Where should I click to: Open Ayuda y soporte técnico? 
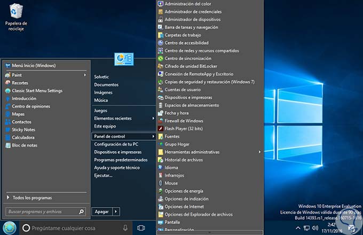(x=117, y=168)
